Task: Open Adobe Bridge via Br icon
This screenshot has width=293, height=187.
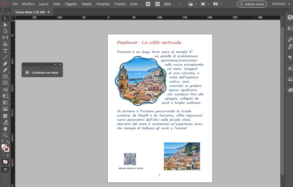Action: pyautogui.click(x=148, y=4)
